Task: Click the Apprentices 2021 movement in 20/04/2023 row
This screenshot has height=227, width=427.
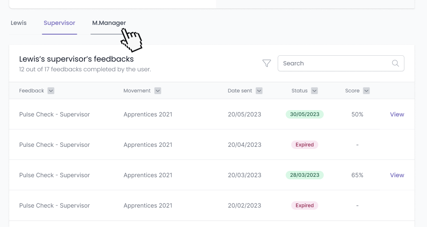Action: click(148, 145)
